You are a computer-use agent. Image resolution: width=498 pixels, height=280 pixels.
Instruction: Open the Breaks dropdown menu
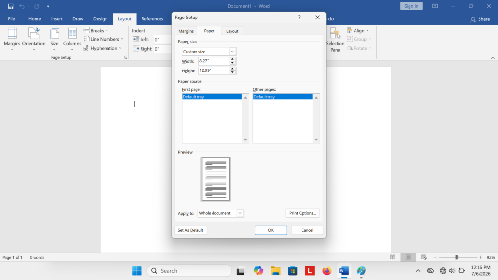click(x=96, y=31)
